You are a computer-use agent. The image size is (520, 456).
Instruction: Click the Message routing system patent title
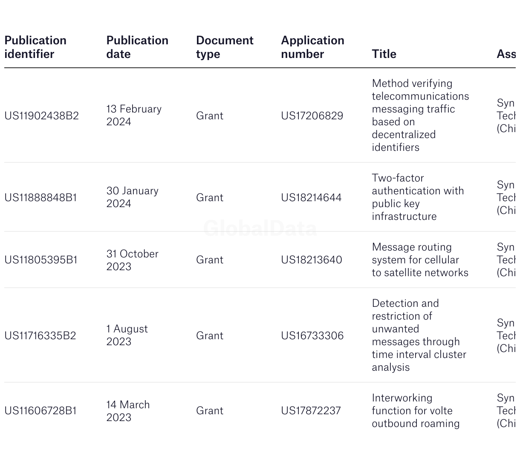[420, 260]
